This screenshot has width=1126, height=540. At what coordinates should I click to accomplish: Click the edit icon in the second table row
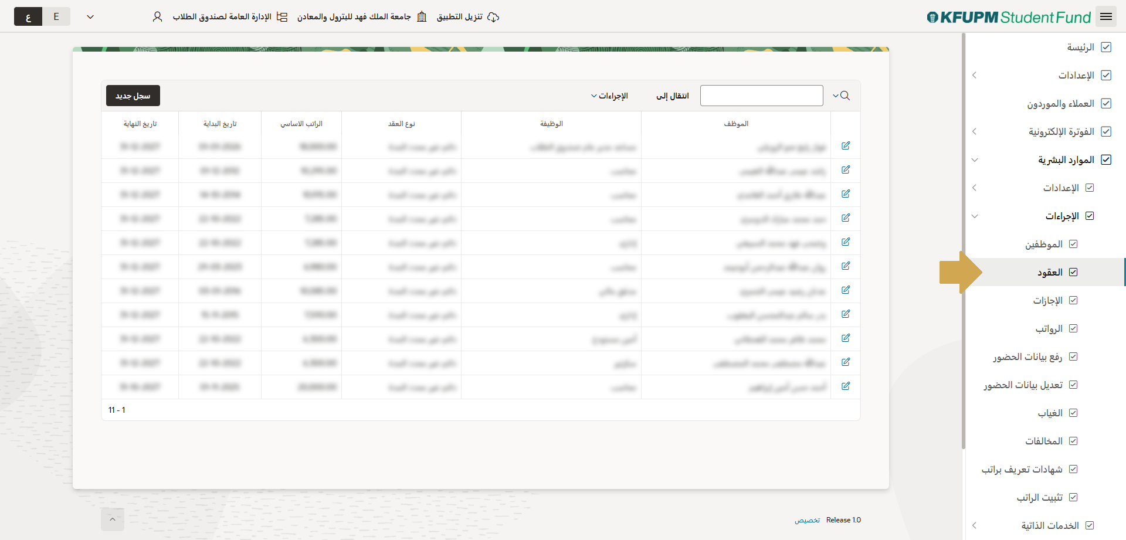pyautogui.click(x=846, y=170)
